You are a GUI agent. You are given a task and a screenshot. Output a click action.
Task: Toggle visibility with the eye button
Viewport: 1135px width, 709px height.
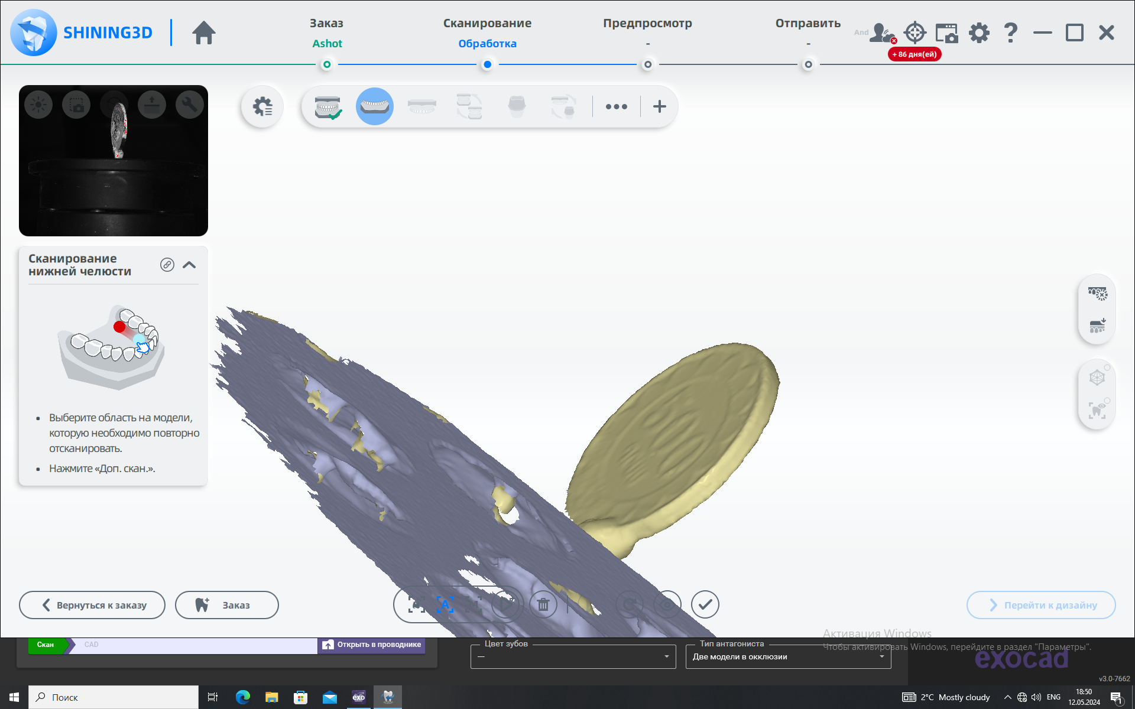[x=667, y=604]
